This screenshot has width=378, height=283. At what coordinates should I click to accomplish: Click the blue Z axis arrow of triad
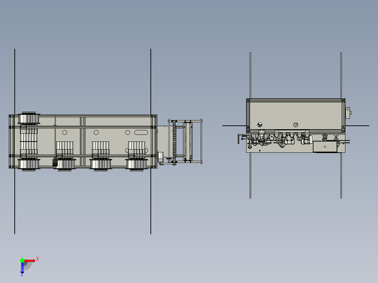point(22,268)
